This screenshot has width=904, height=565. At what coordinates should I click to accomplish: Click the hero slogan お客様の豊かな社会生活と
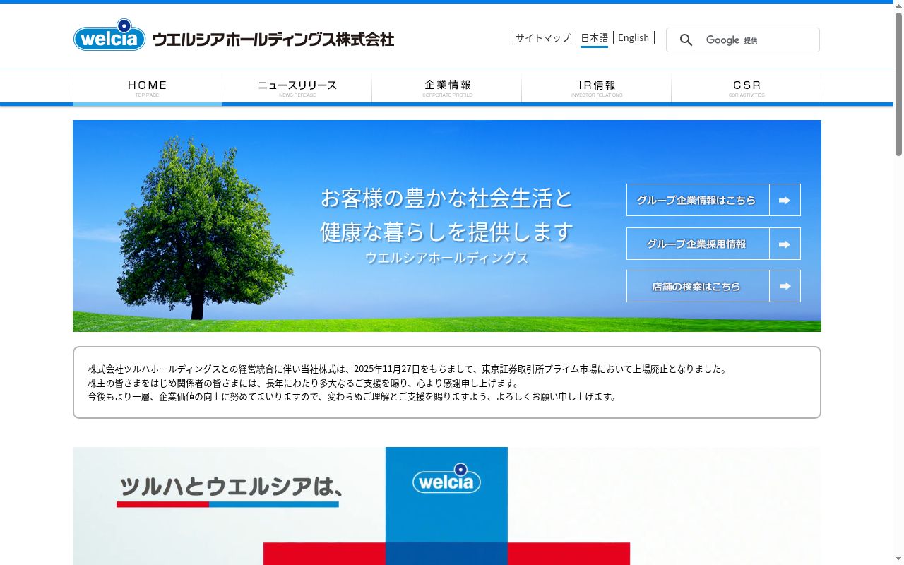(447, 198)
